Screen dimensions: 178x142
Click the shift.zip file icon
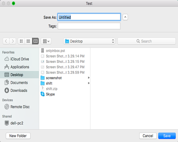[x=42, y=89]
